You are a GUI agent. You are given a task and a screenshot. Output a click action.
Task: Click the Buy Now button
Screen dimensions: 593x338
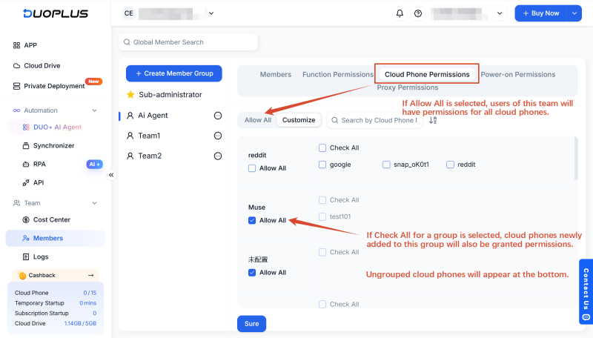tap(541, 13)
